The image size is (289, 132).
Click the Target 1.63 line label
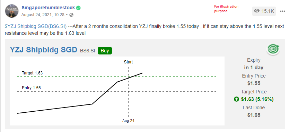32,73
